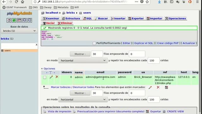Go to phpMyAdmin home icon

(9, 20)
